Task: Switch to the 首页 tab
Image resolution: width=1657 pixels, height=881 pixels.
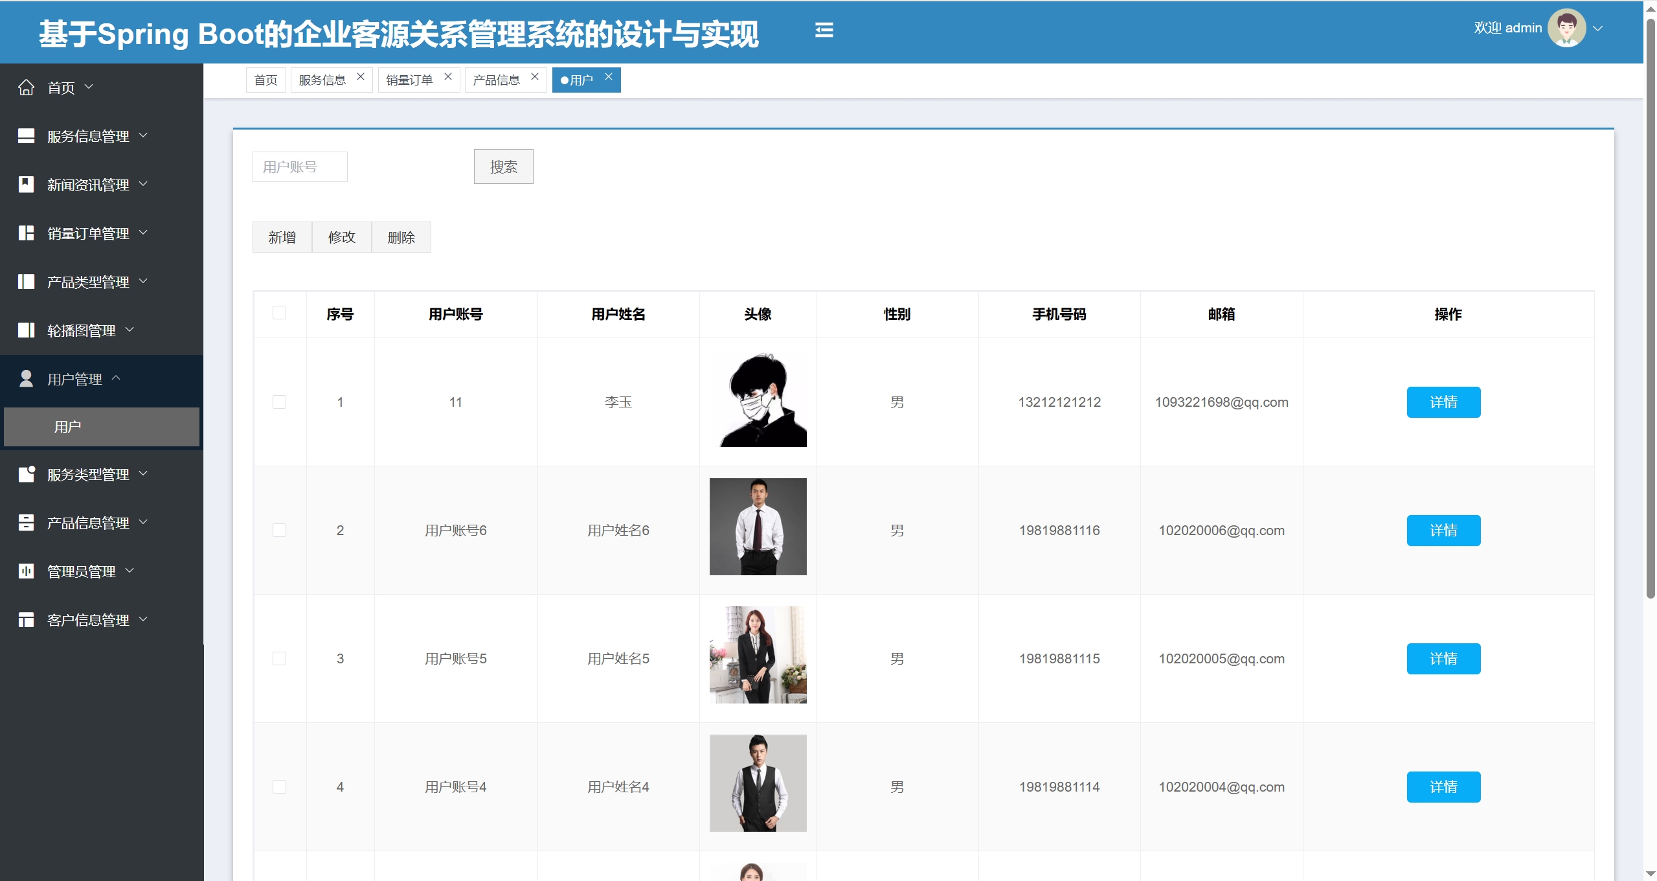Action: pos(265,80)
